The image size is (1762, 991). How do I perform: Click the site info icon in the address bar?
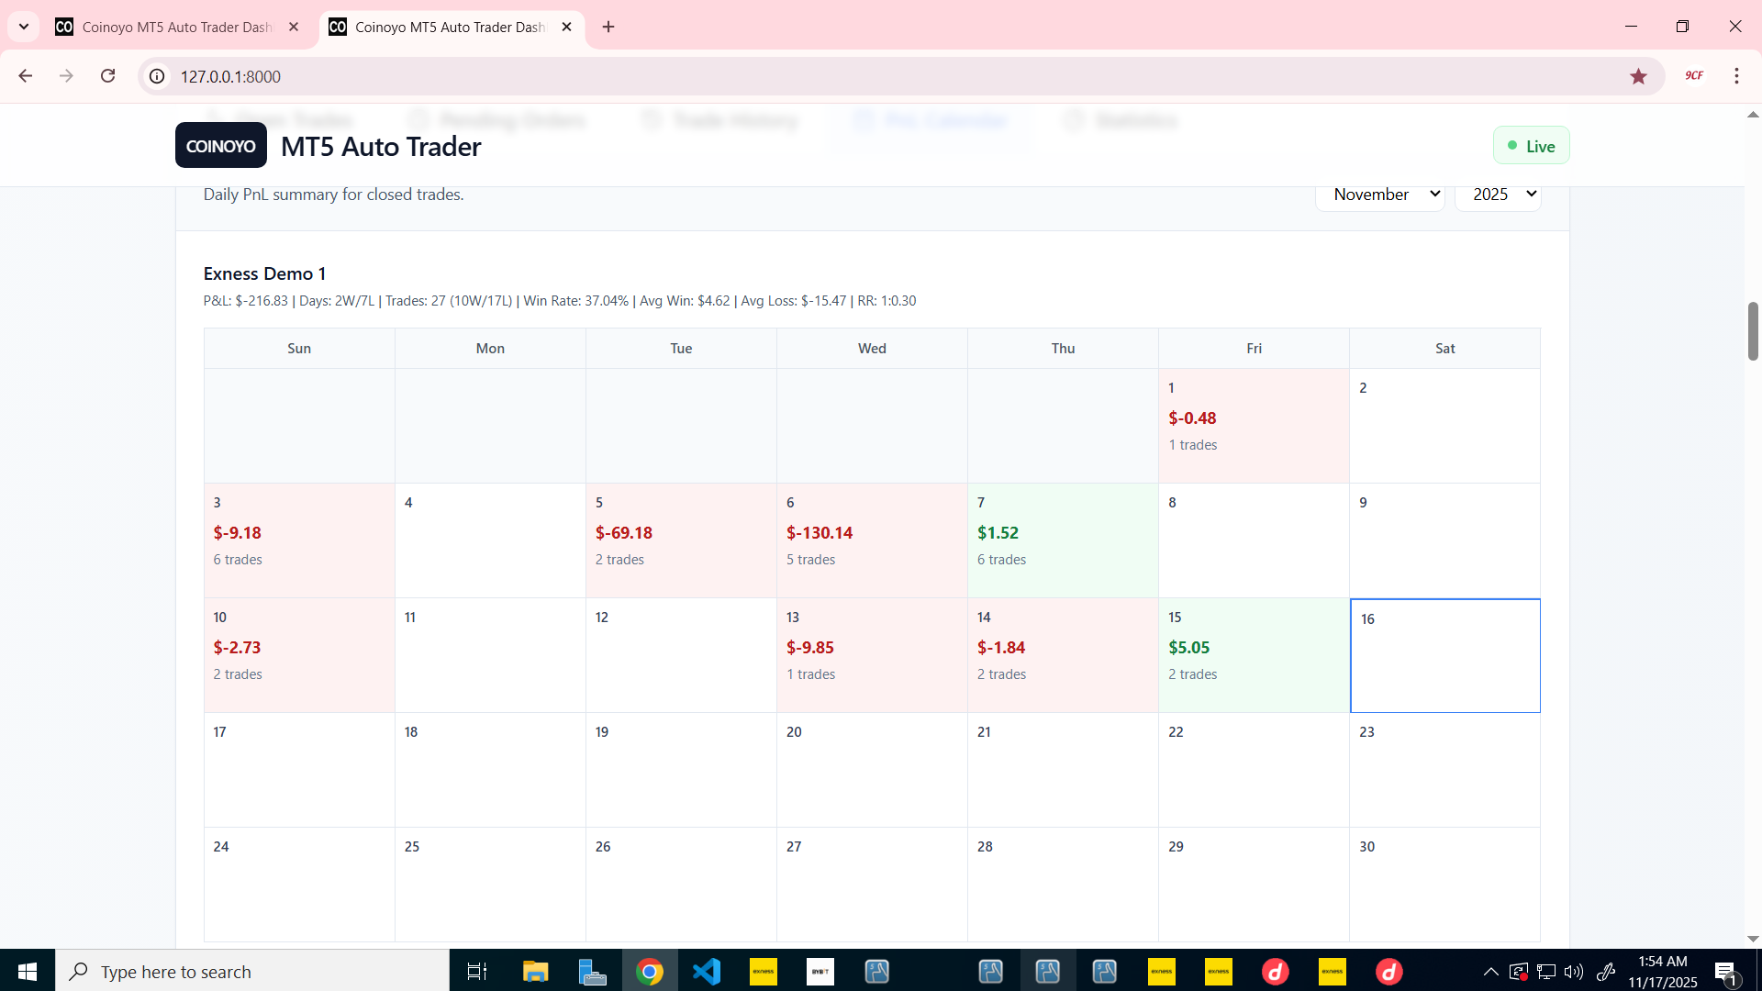[x=156, y=76]
